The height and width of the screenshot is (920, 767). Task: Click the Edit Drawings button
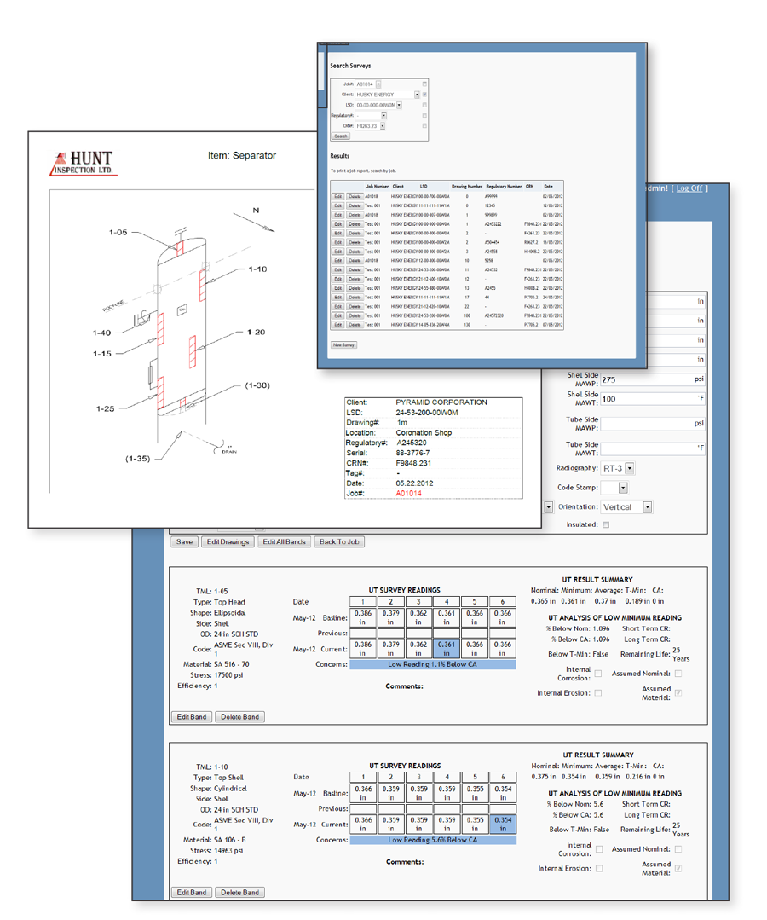pos(228,541)
